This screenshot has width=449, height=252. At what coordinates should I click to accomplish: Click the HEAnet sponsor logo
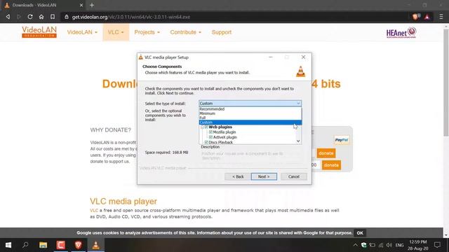[401, 33]
